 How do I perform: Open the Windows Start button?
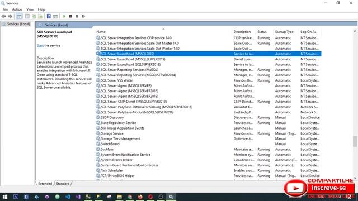pos(5,197)
